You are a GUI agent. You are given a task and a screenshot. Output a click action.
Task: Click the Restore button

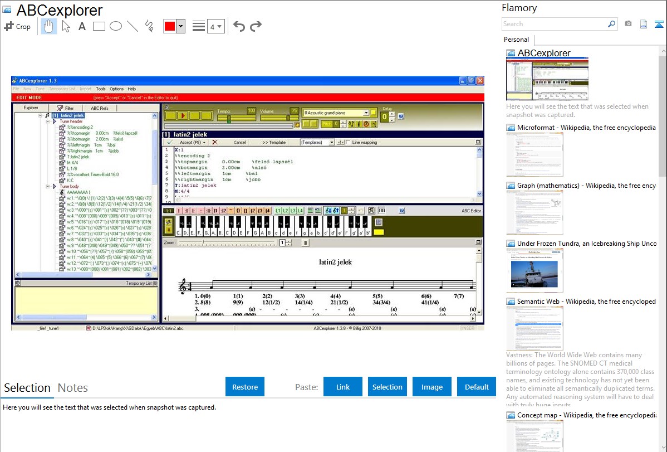(245, 387)
